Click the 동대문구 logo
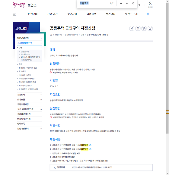This screenshot has width=169, height=175. [19, 5]
